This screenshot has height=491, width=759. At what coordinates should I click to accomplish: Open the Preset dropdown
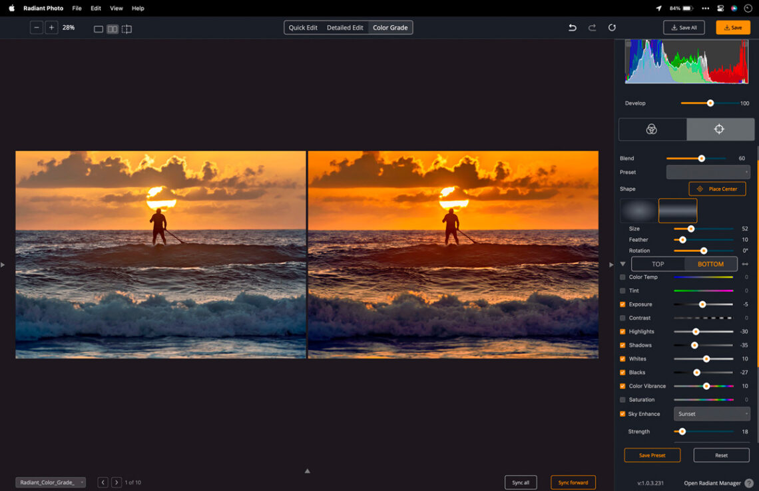point(708,172)
